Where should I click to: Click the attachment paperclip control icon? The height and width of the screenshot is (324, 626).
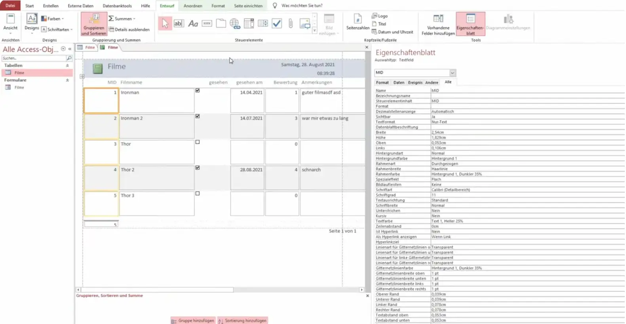pyautogui.click(x=291, y=24)
